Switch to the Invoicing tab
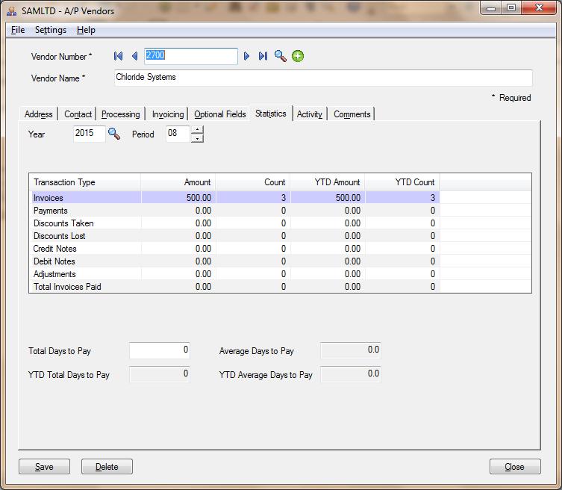562x490 pixels. pyautogui.click(x=168, y=114)
